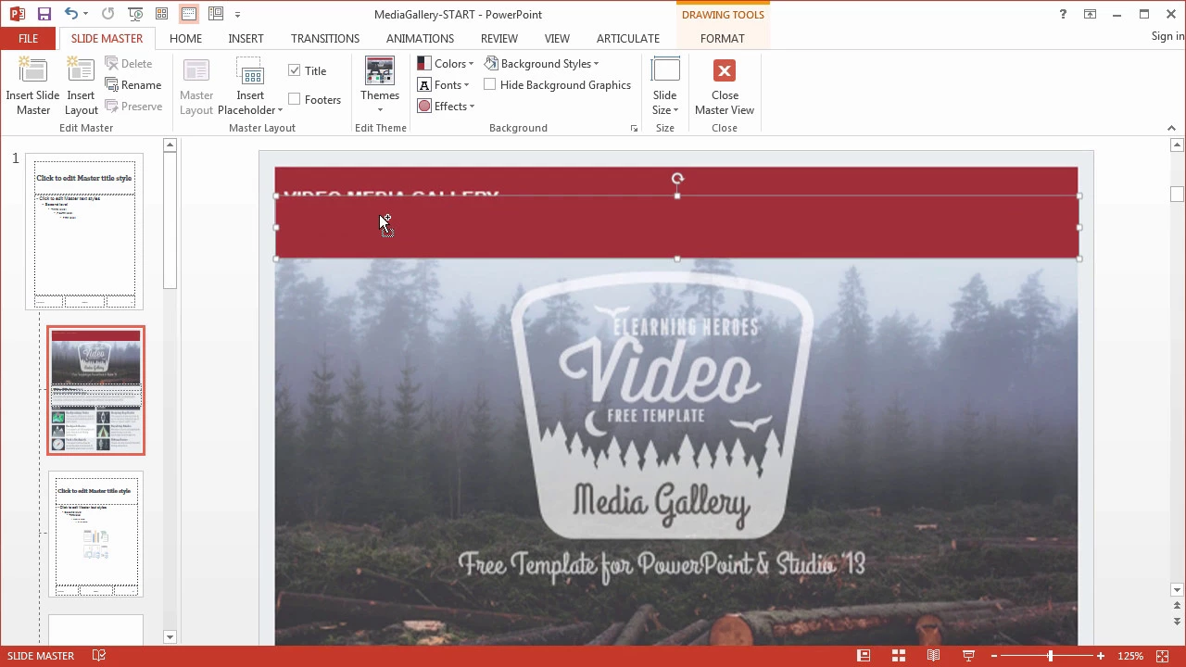Open the Themes gallery

(380, 86)
